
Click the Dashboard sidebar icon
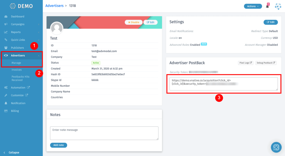coord(6,16)
